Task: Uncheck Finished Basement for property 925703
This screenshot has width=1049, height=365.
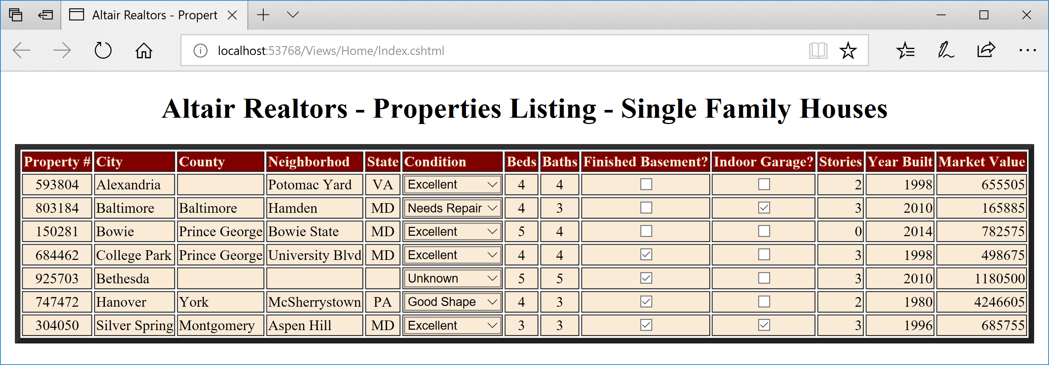Action: coord(646,278)
